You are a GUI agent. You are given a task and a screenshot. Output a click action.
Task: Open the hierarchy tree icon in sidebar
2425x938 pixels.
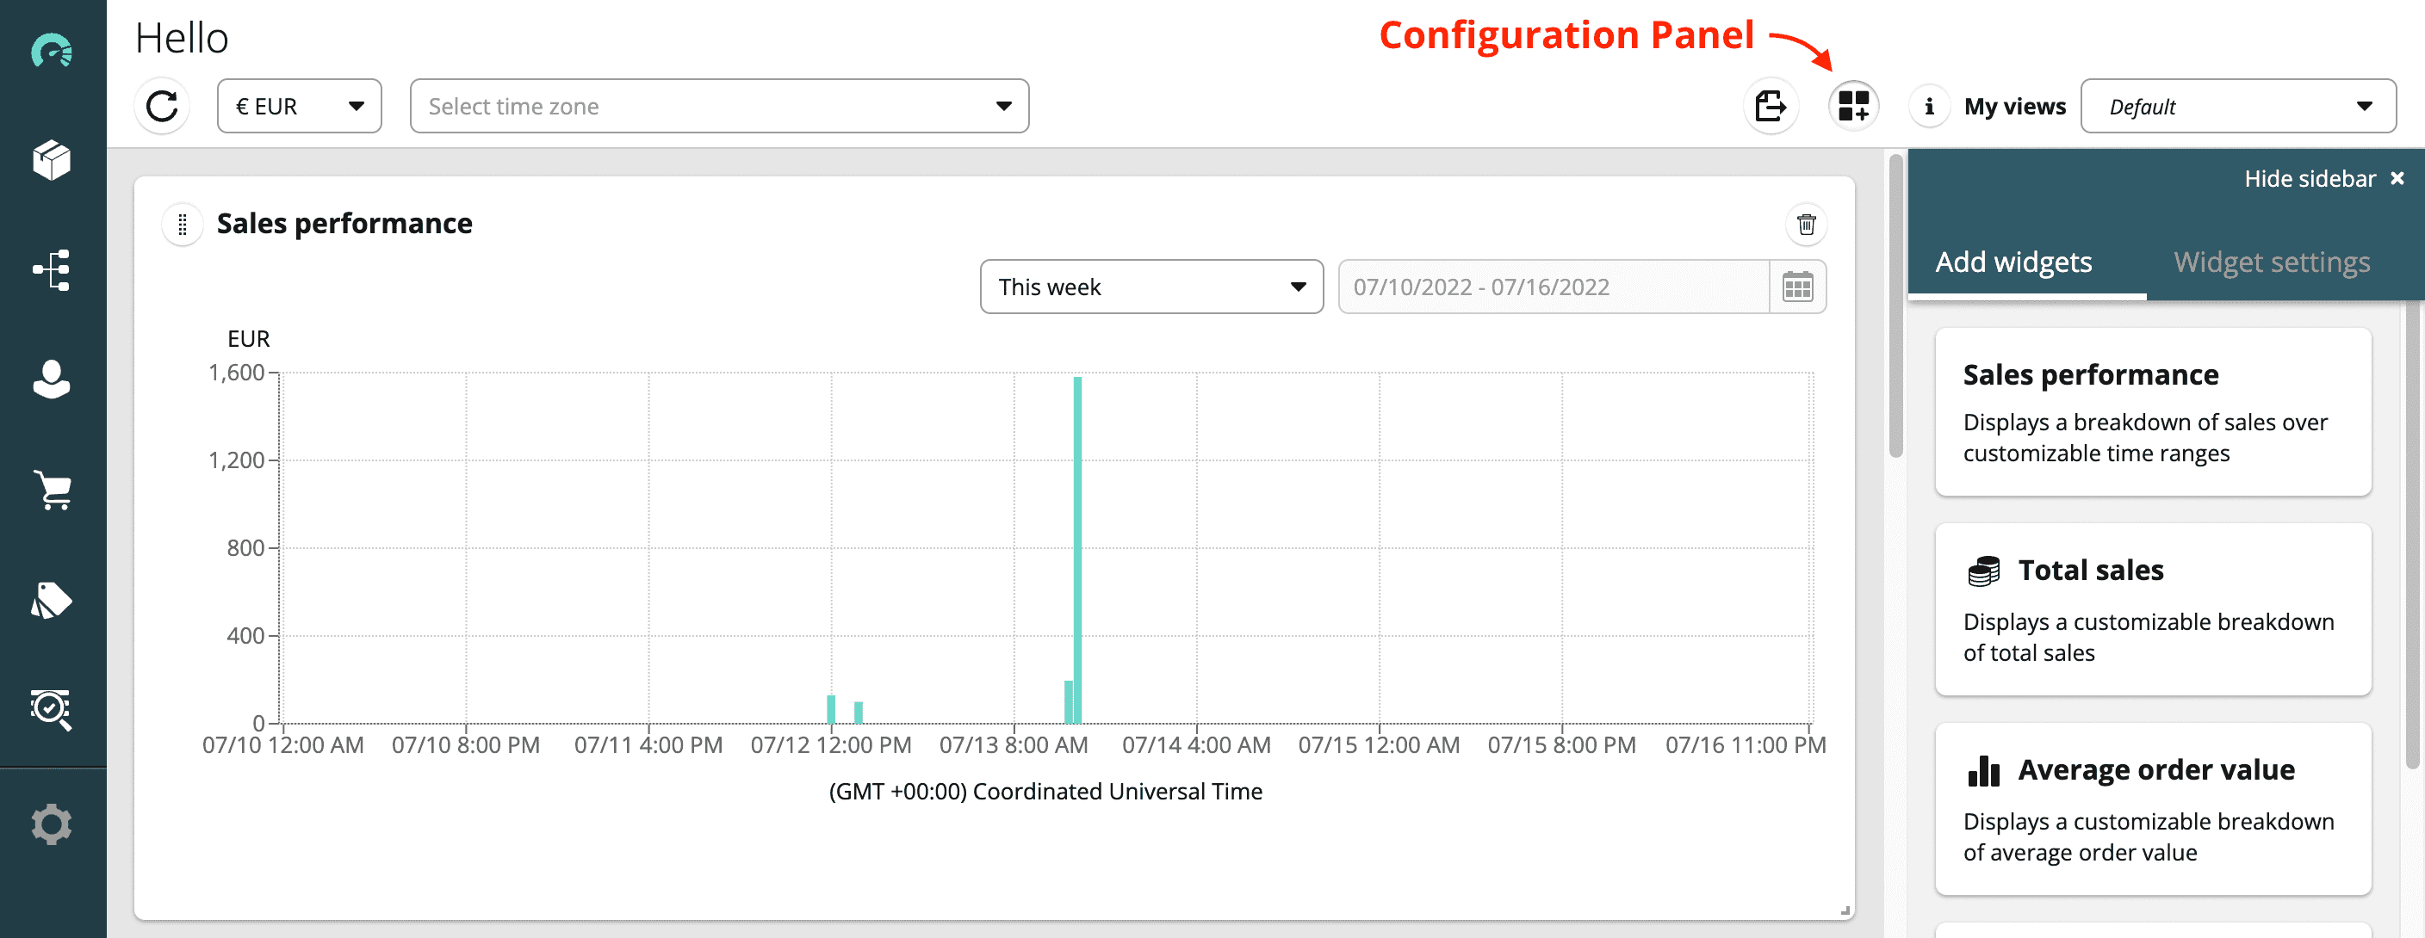tap(52, 270)
